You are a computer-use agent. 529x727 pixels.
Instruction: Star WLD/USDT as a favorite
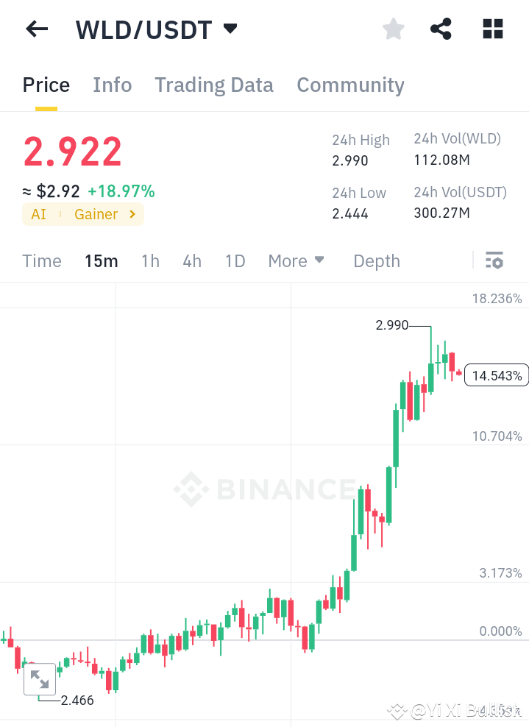click(x=393, y=29)
